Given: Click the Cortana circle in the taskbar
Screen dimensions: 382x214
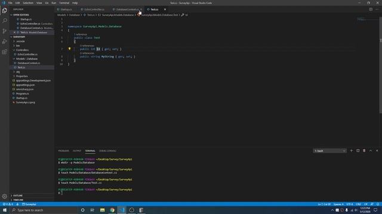Looking at the screenshot, I should (82, 210).
